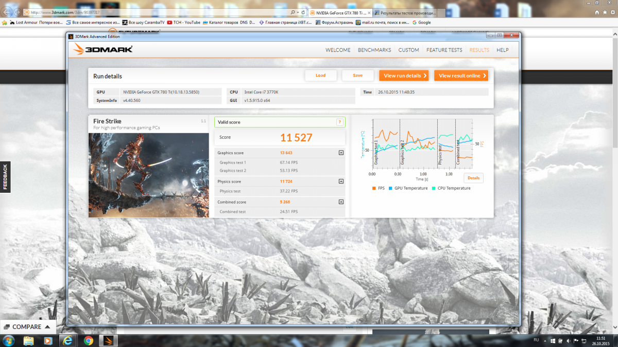Click the Valid score help question mark

pos(339,122)
